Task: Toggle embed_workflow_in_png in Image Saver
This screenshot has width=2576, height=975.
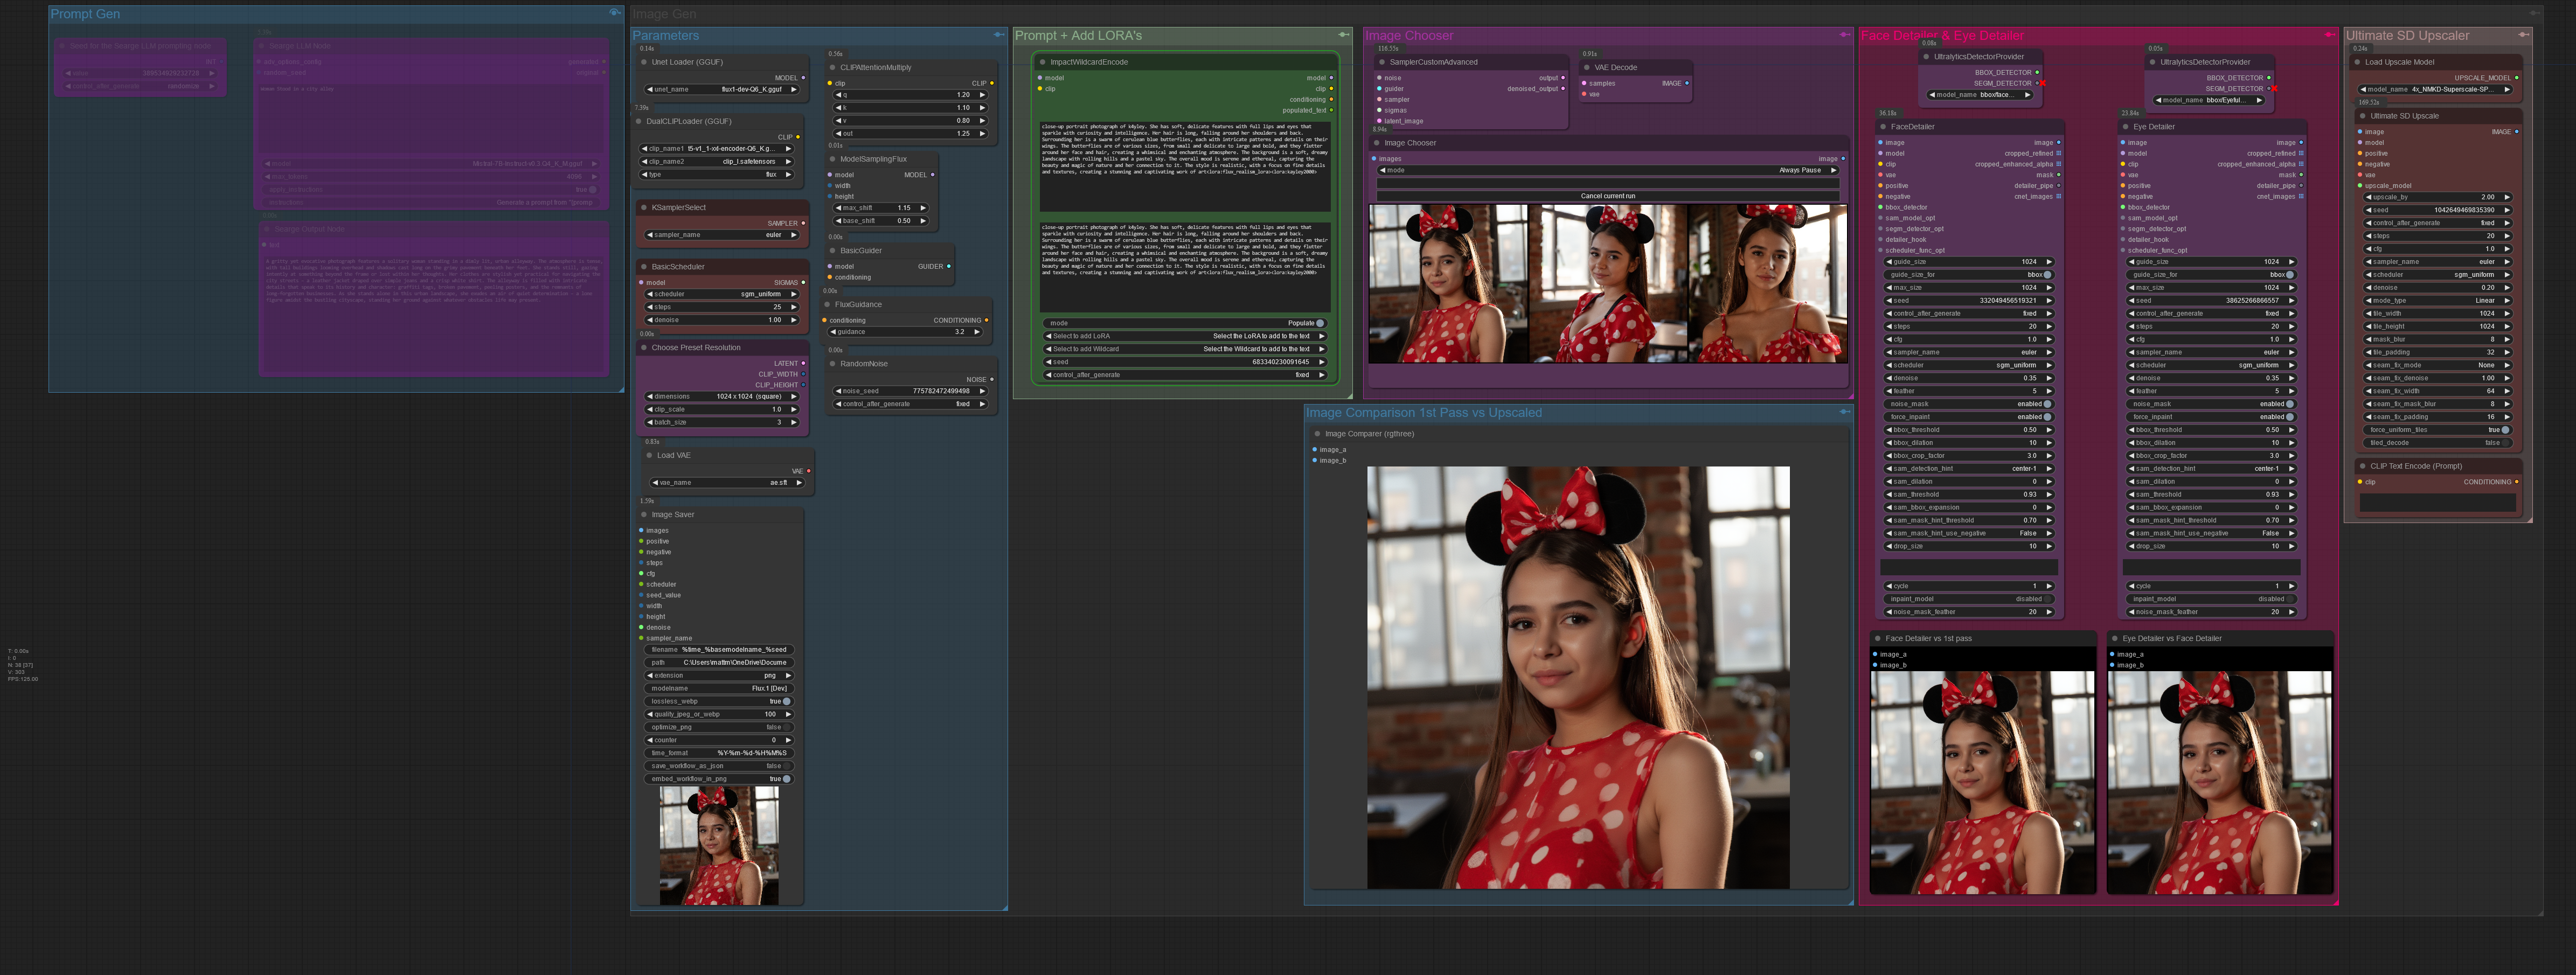Action: [787, 779]
